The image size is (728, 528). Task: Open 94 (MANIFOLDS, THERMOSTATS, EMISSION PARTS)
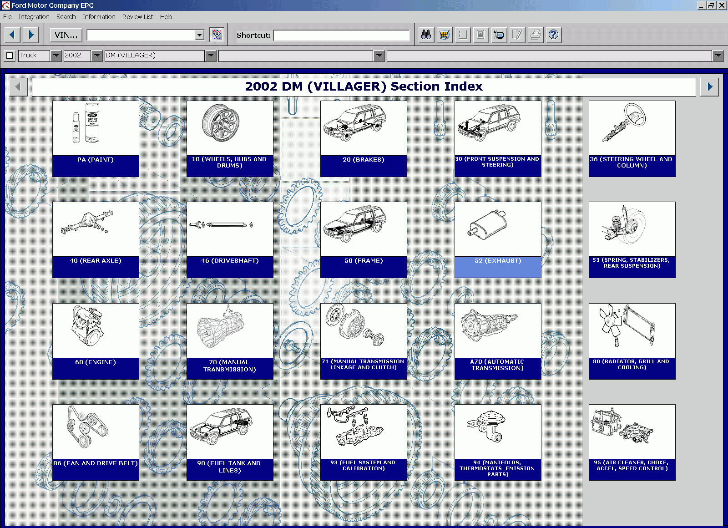(498, 442)
